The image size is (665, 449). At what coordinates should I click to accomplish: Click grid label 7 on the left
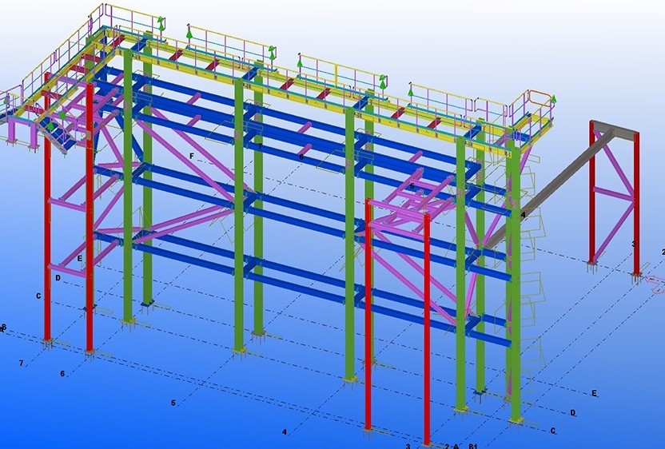click(x=21, y=364)
